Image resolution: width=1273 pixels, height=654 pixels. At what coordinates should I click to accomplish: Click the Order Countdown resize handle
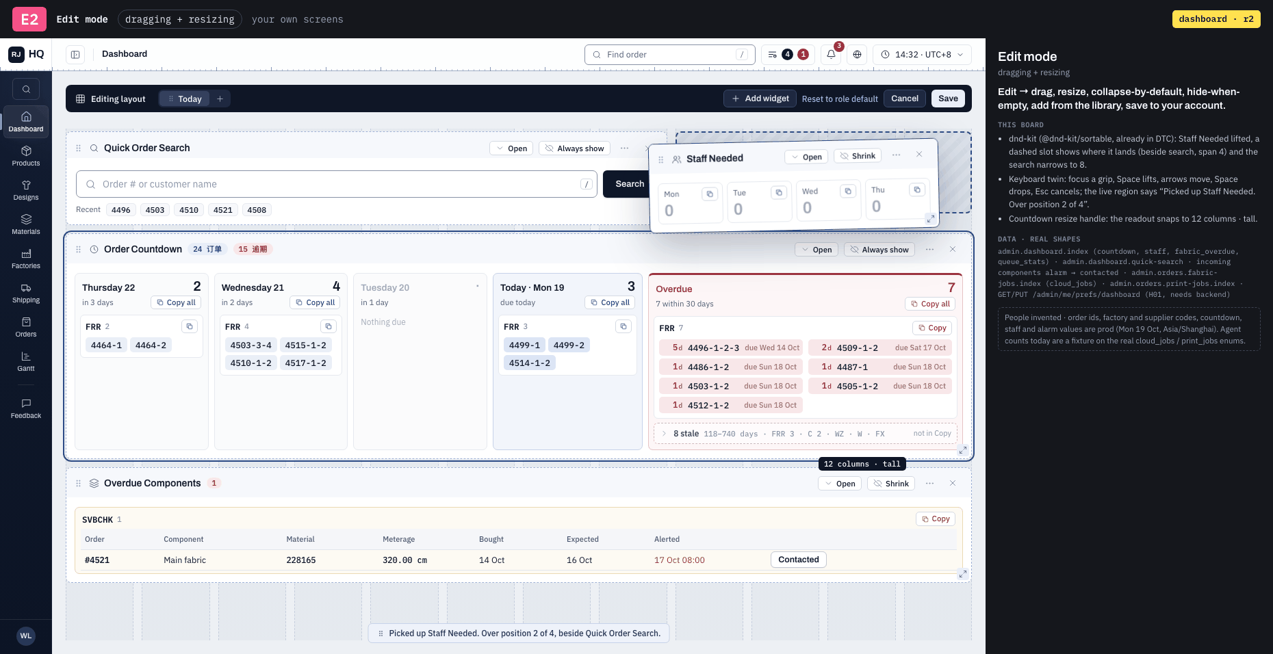(963, 450)
